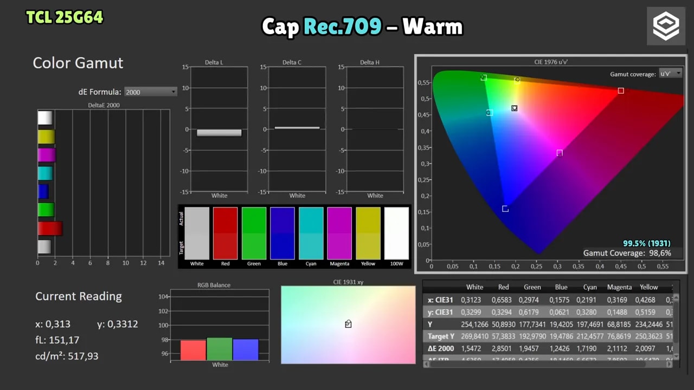The height and width of the screenshot is (390, 694).
Task: Click the blue bar in RGB Balance chart
Action: [246, 349]
